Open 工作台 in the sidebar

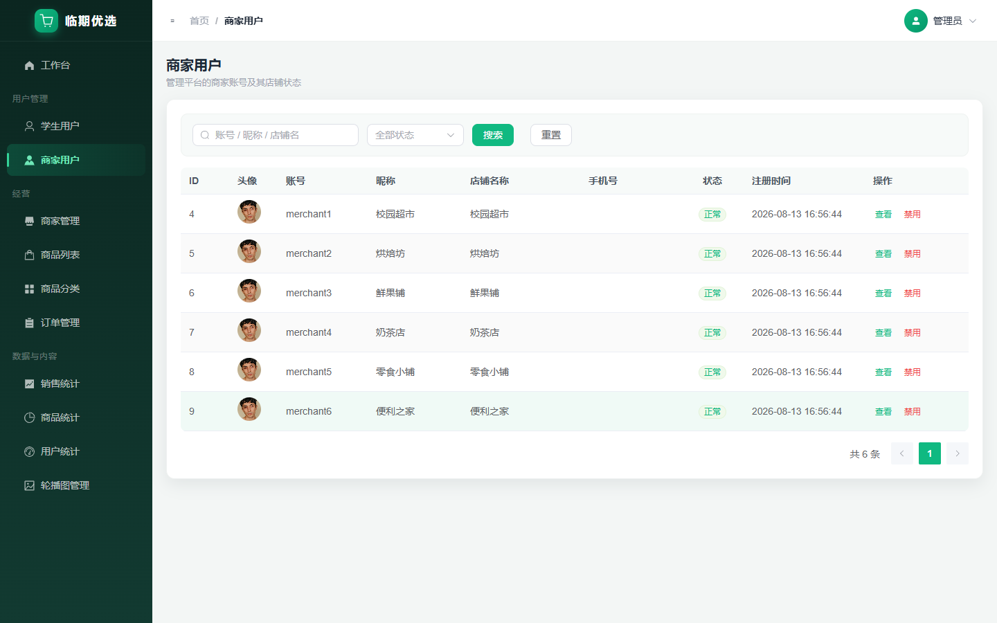[x=76, y=65]
